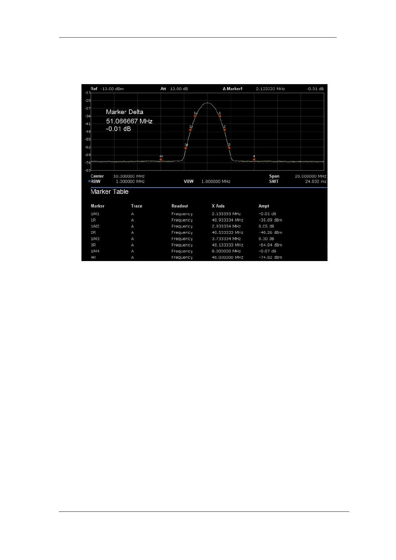This screenshot has width=396, height=560.
Task: Click the -83 label on the Y axis
Action: 88,170
